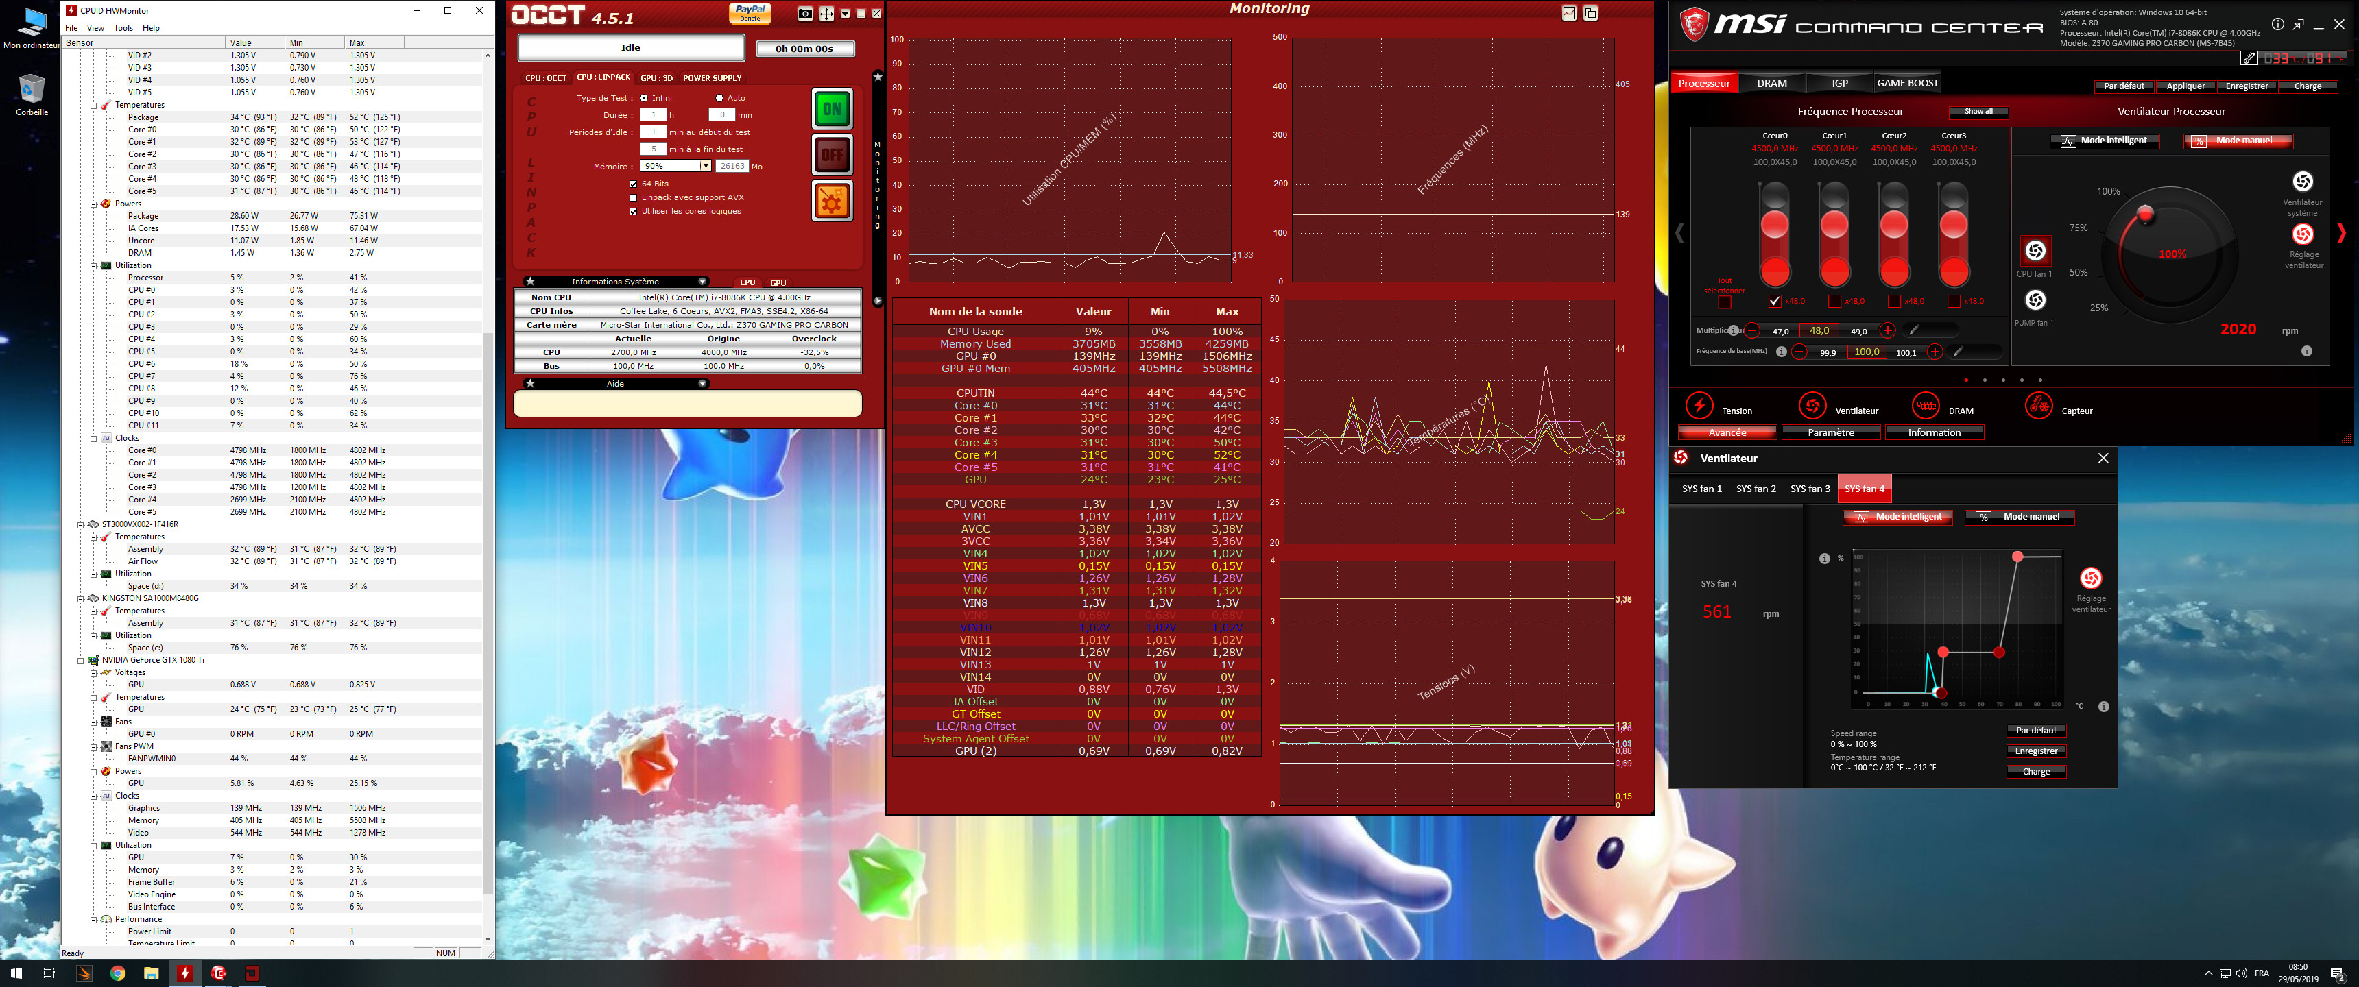Select the Auto test type radio button
2359x987 pixels.
(719, 98)
